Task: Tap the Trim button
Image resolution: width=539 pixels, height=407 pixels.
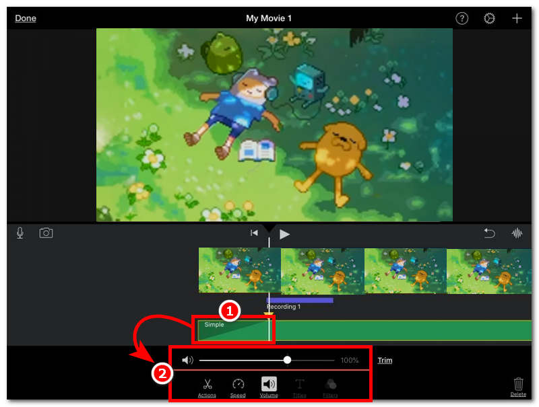Action: click(385, 361)
